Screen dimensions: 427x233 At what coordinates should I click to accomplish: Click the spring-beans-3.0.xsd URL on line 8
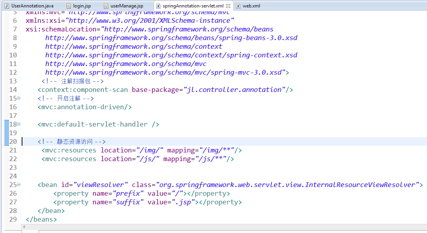[x=171, y=38]
